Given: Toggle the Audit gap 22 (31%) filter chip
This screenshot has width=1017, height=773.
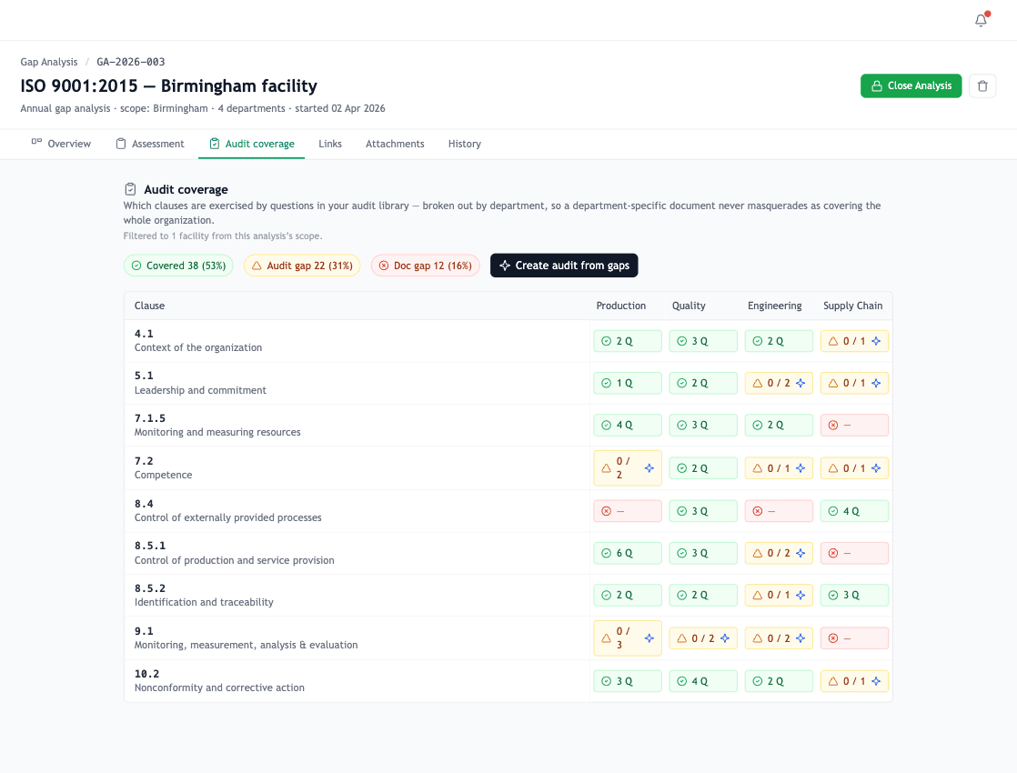Looking at the screenshot, I should (302, 266).
